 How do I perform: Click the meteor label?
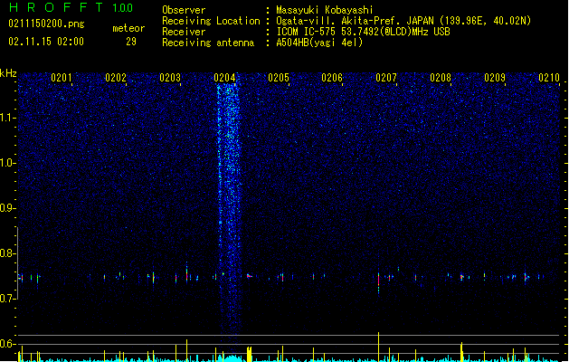point(128,28)
